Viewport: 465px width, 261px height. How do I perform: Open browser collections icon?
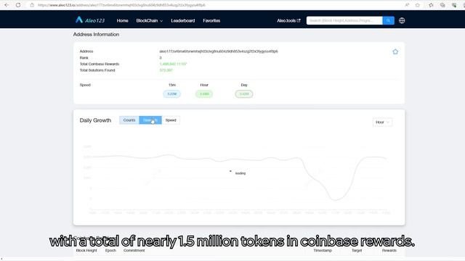click(x=442, y=5)
